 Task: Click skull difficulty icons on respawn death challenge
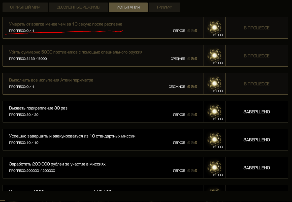click(192, 31)
